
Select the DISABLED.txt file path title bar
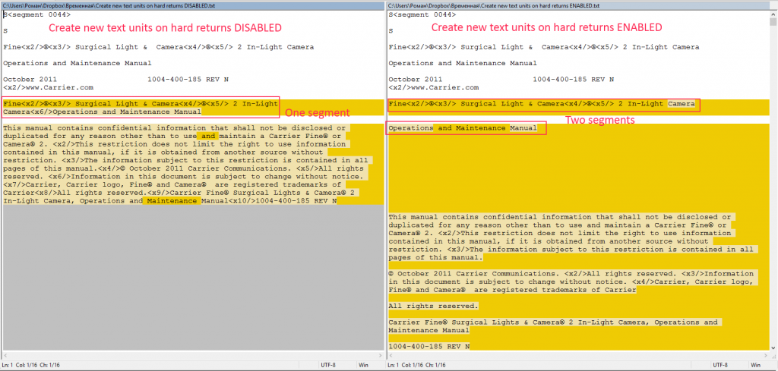(193, 5)
